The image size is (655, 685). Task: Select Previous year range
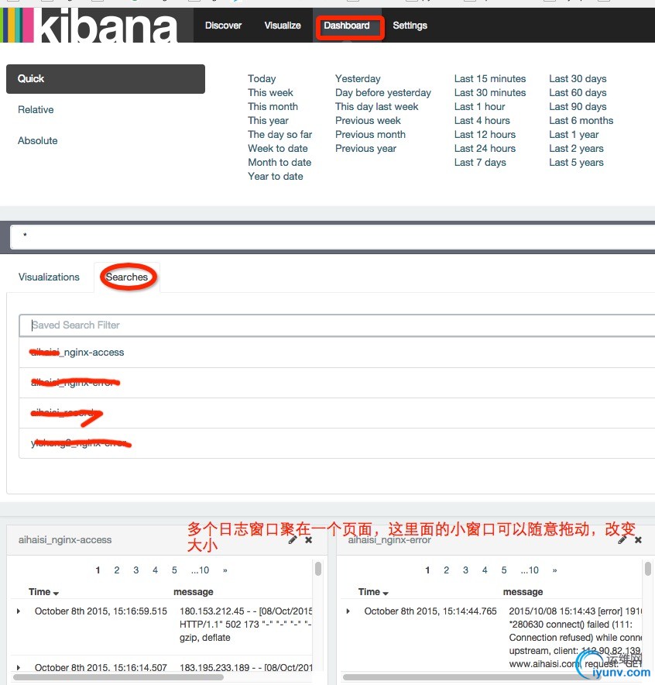(365, 149)
